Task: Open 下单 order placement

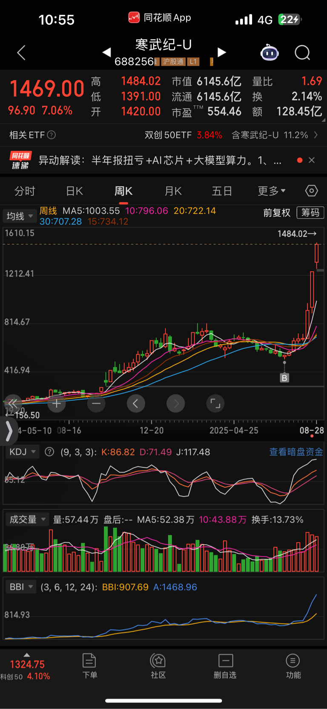Action: (89, 666)
